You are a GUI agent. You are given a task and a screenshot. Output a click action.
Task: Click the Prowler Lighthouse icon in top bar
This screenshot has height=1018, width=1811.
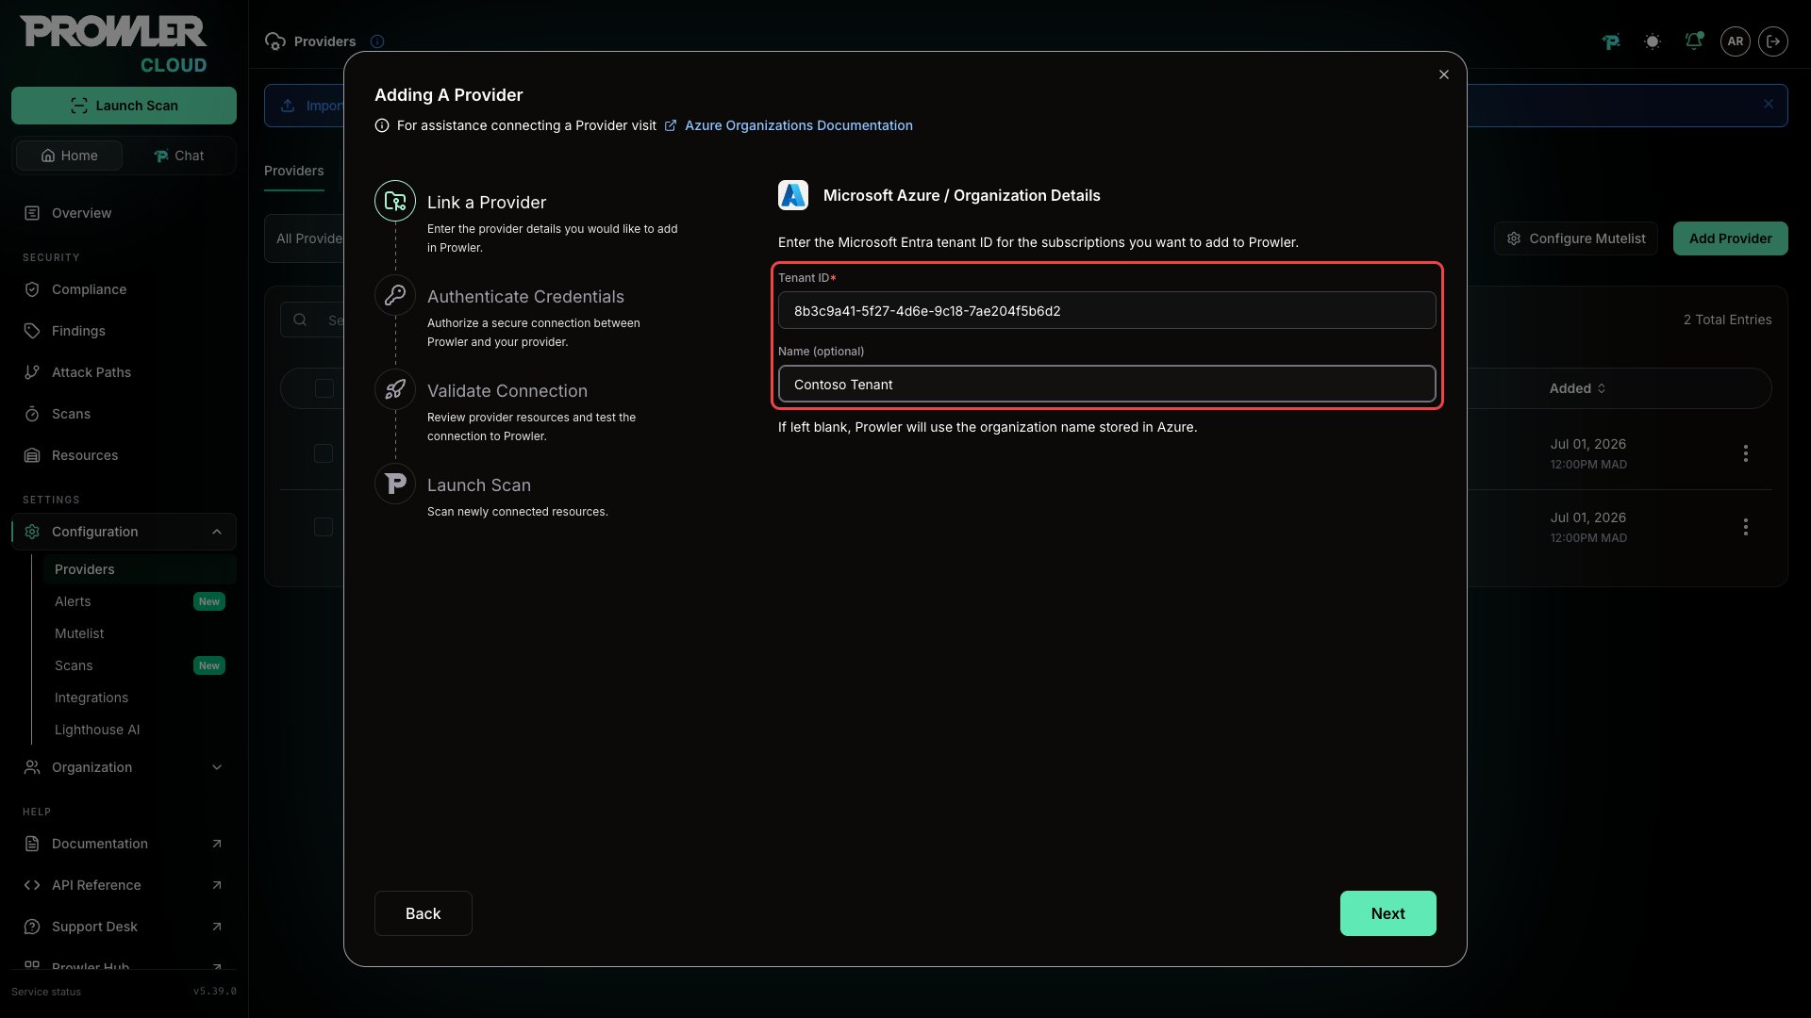(1611, 41)
